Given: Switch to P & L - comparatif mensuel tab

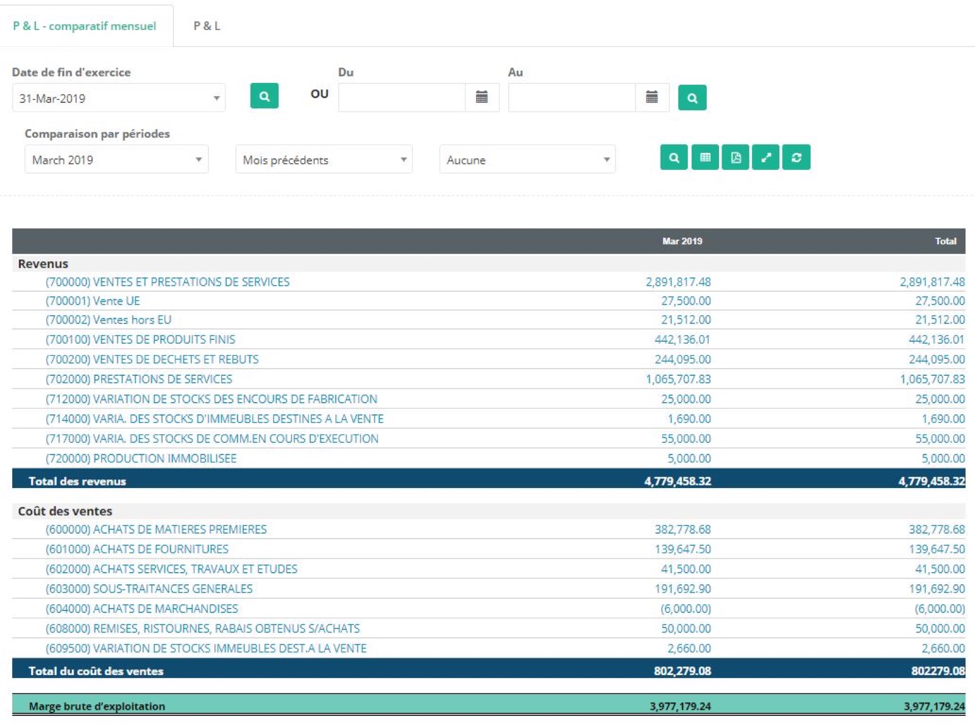Looking at the screenshot, I should click(85, 26).
